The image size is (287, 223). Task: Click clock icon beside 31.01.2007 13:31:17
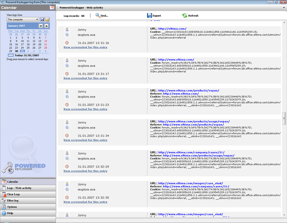[x=67, y=74]
